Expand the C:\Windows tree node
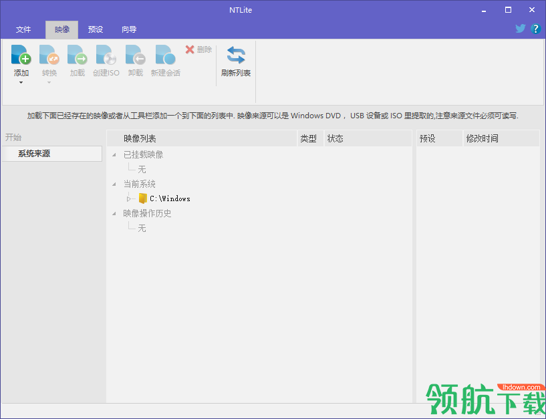Viewport: 546px width, 419px height. pos(128,199)
